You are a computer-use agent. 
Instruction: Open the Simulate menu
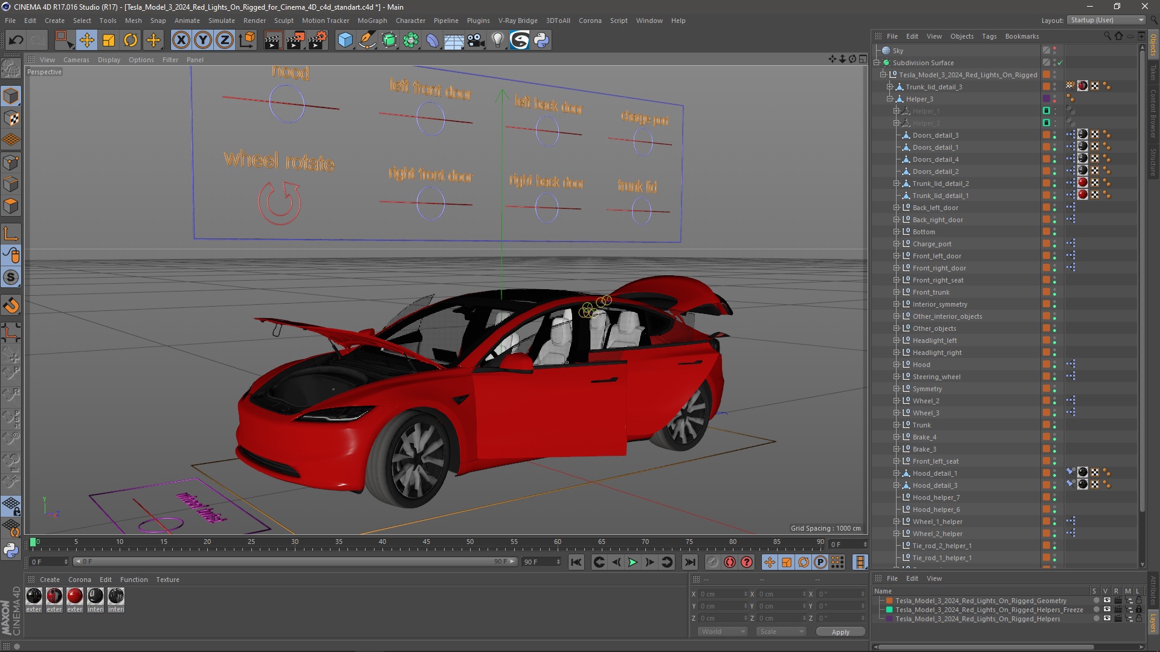(221, 21)
